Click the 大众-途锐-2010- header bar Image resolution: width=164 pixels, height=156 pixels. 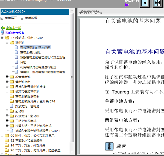[35, 11]
